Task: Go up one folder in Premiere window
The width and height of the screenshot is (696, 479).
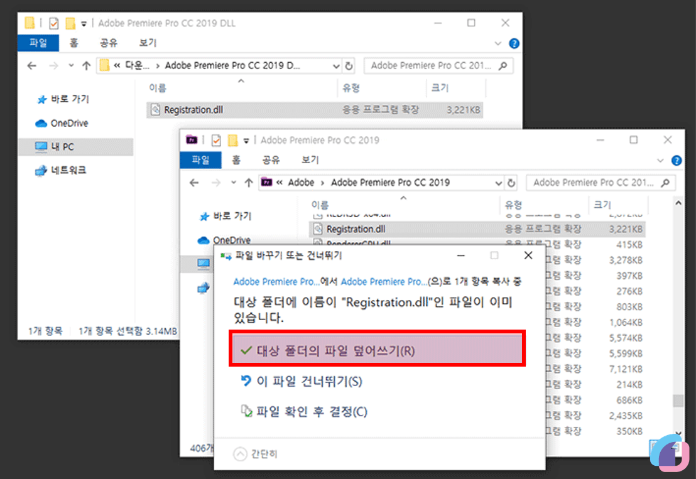Action: [x=249, y=183]
